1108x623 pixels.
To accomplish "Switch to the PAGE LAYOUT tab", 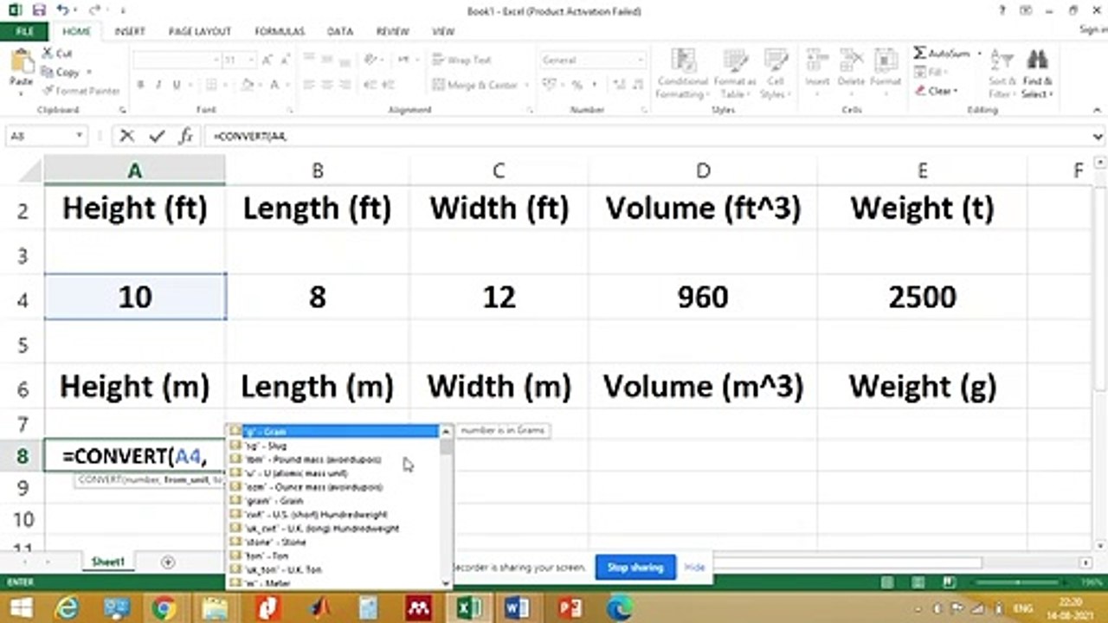I will 199,31.
